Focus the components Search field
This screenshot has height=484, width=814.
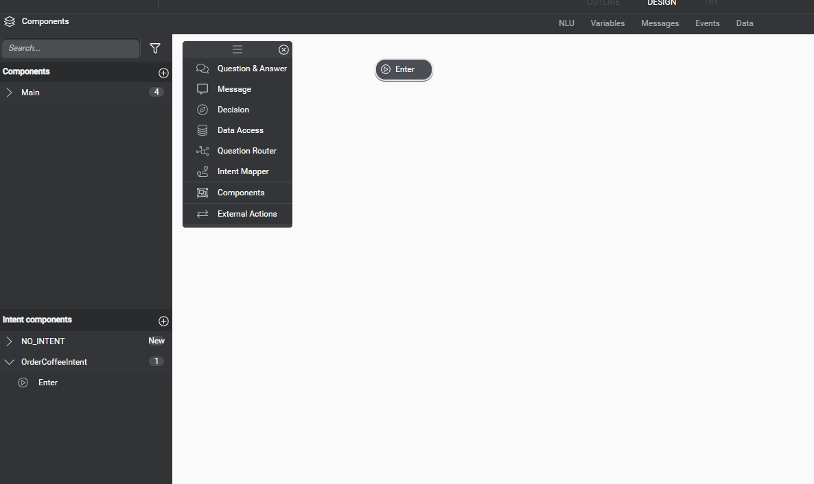(x=71, y=49)
